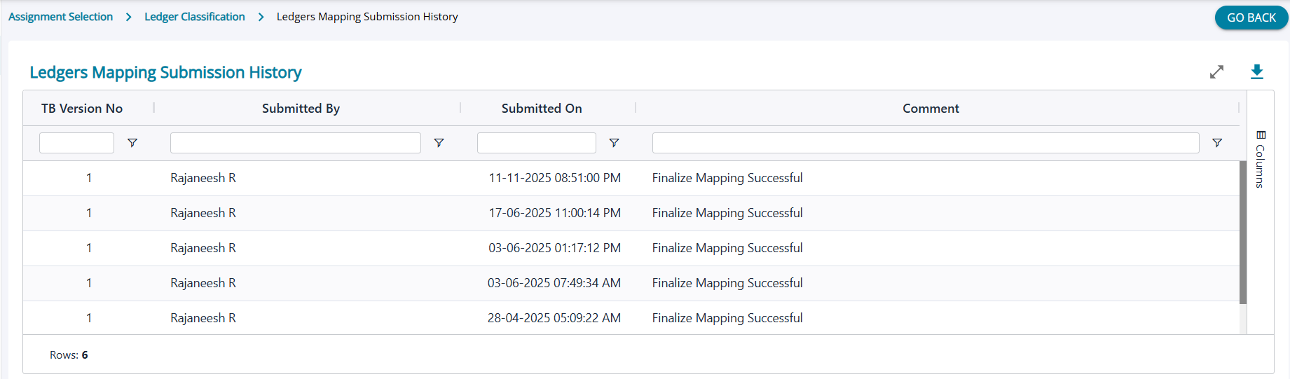Select the row submitted 17-06-2025 11:00:14 PM
Viewport: 1290px width, 379px height.
[x=554, y=213]
